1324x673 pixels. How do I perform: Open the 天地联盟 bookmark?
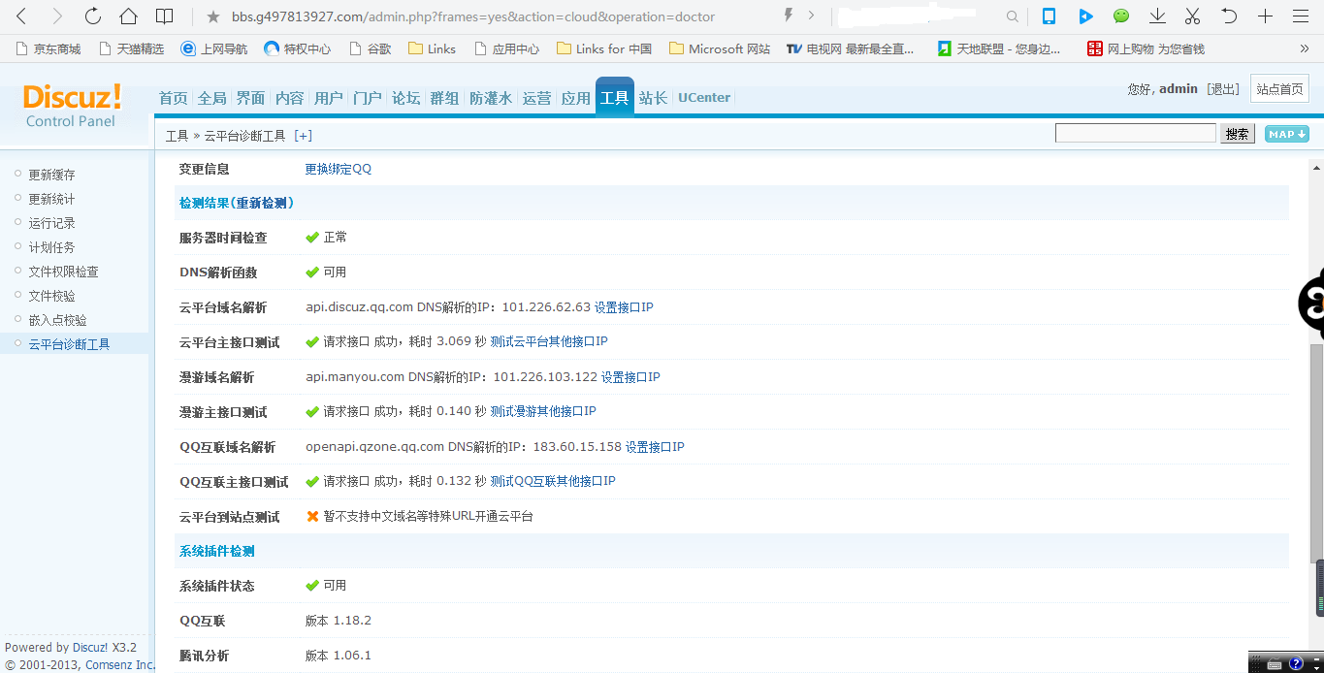click(999, 48)
